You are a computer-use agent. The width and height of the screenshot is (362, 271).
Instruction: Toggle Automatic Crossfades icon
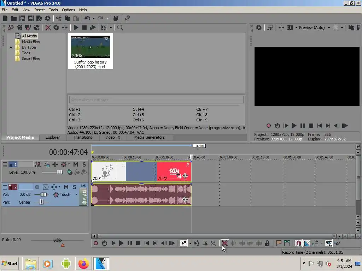click(307, 243)
